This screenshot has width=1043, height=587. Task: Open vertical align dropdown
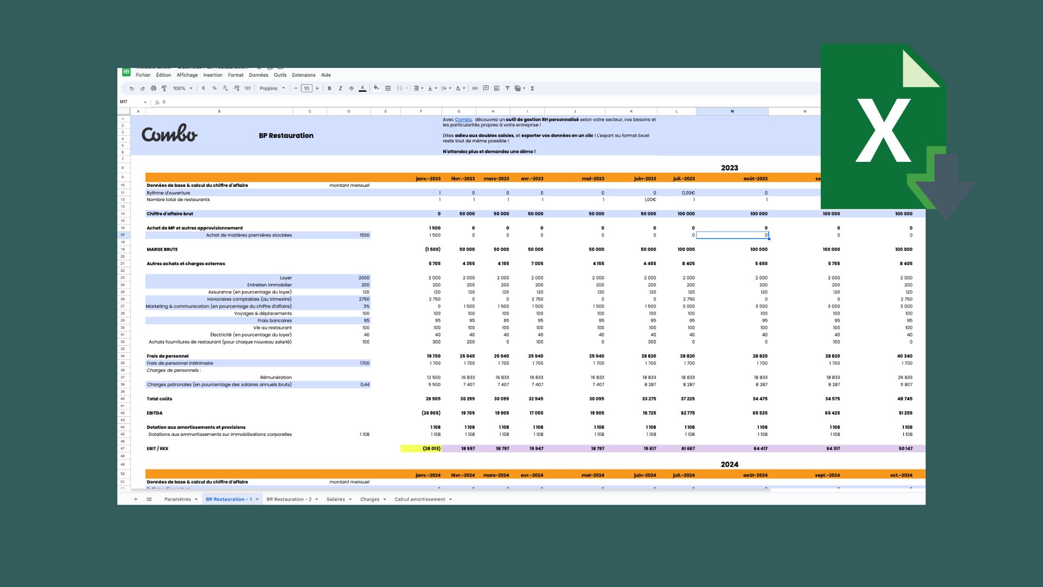click(x=432, y=88)
